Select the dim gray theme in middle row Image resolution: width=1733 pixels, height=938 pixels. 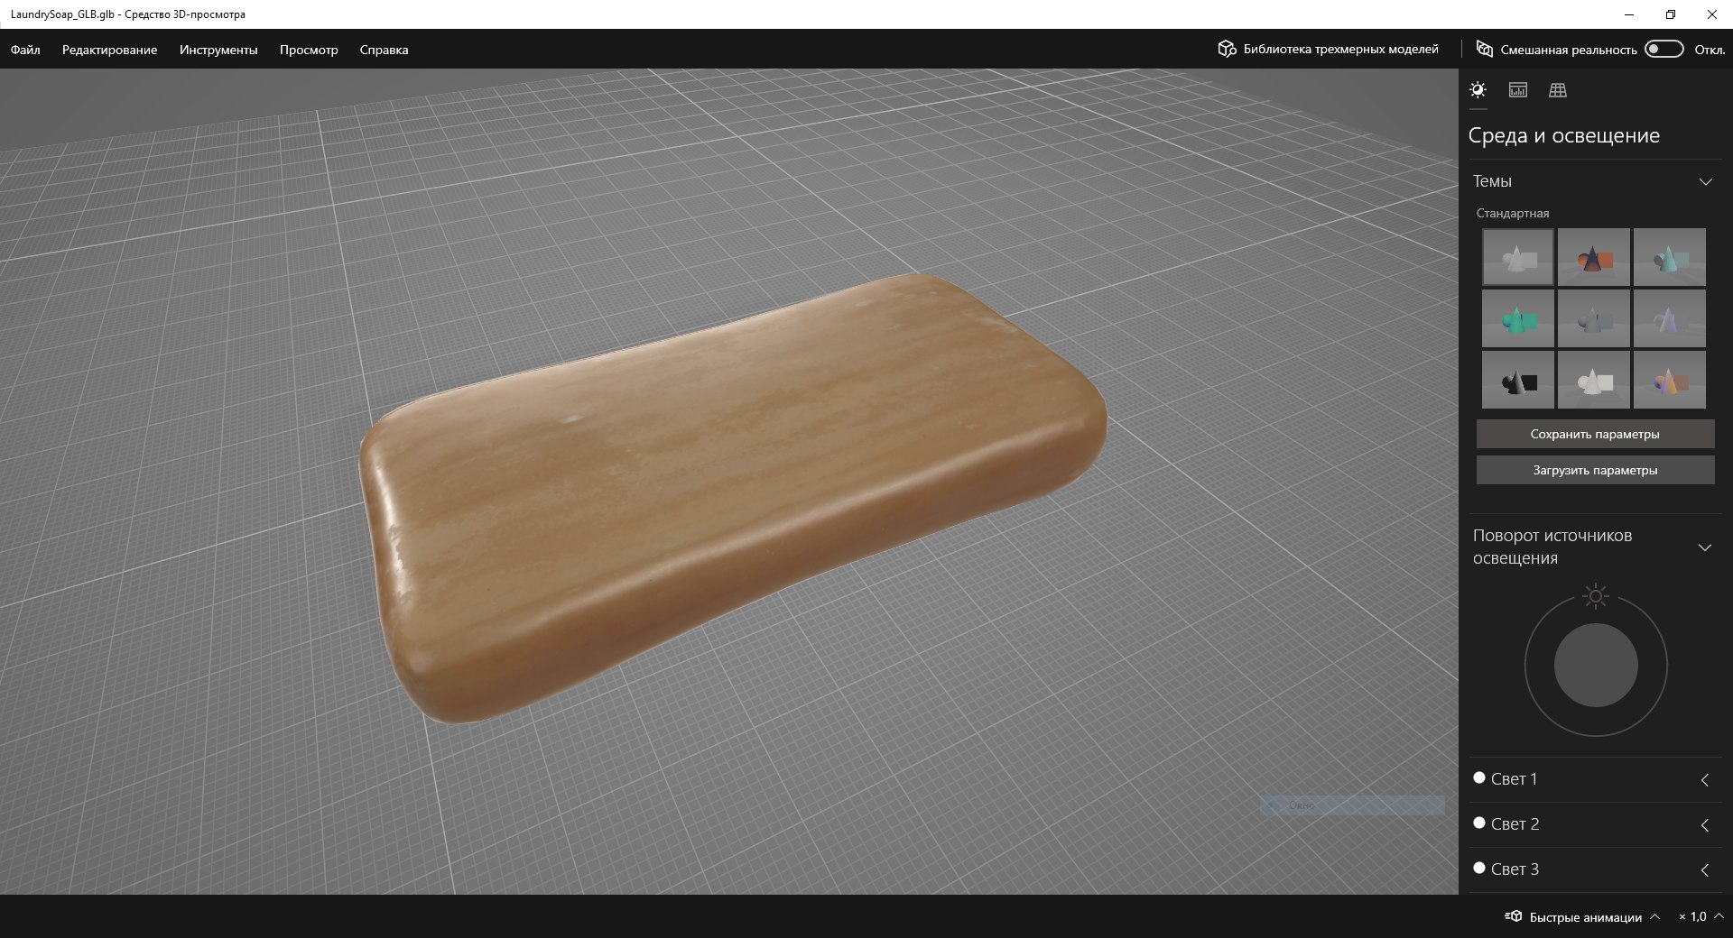click(x=1594, y=318)
